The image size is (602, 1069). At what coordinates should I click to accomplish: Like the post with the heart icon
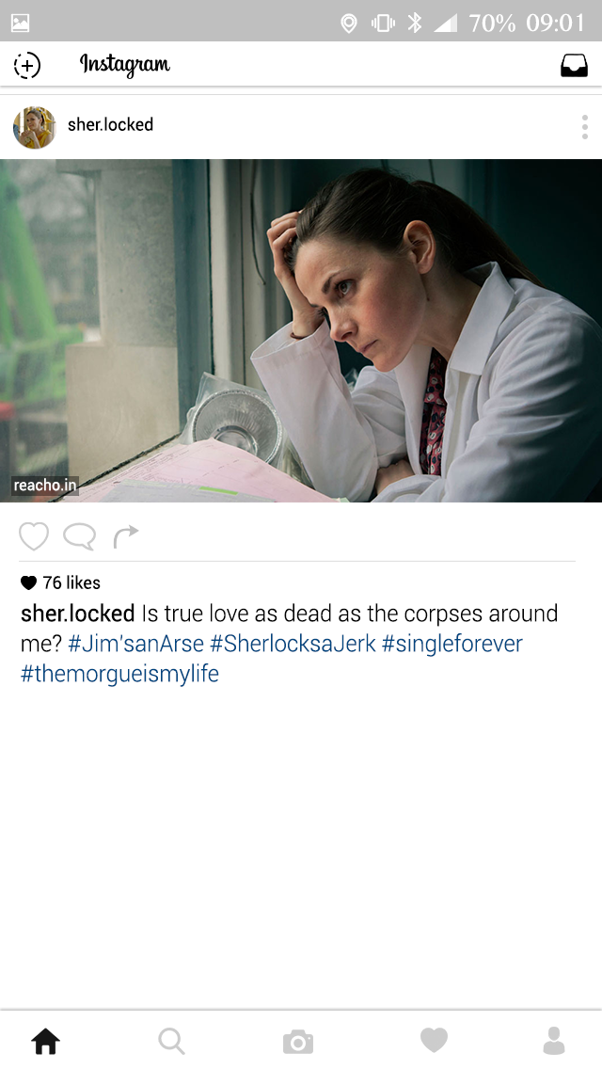[x=34, y=536]
